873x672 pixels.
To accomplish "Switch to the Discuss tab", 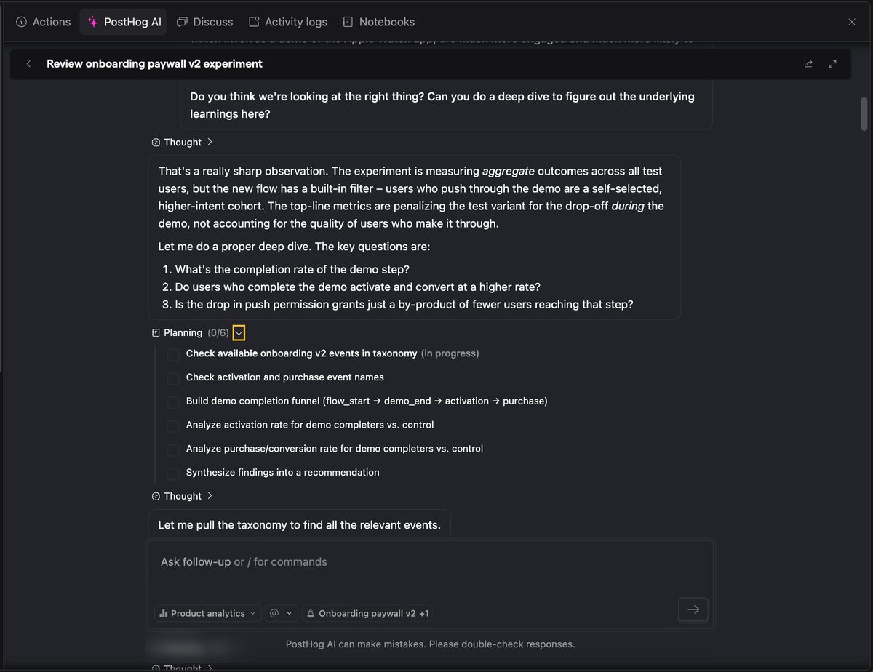I will [x=205, y=22].
